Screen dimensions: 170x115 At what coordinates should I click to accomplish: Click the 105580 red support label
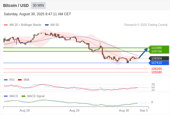(x=156, y=72)
